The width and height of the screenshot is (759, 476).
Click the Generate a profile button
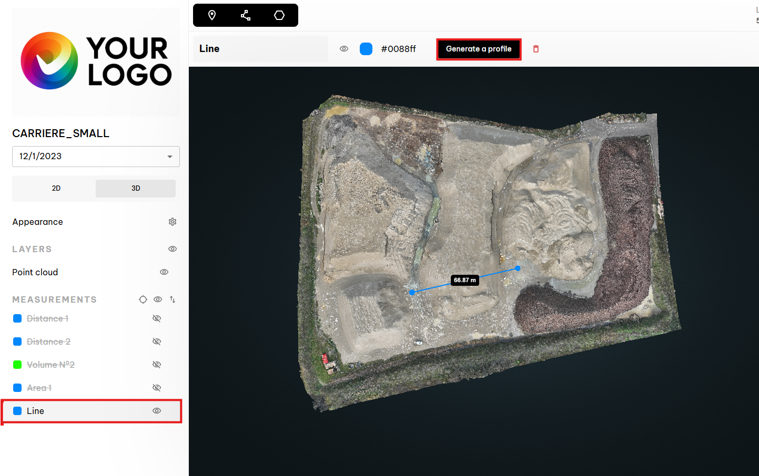479,49
